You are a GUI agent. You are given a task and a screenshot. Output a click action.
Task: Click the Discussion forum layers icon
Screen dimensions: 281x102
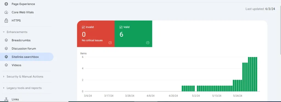6,49
